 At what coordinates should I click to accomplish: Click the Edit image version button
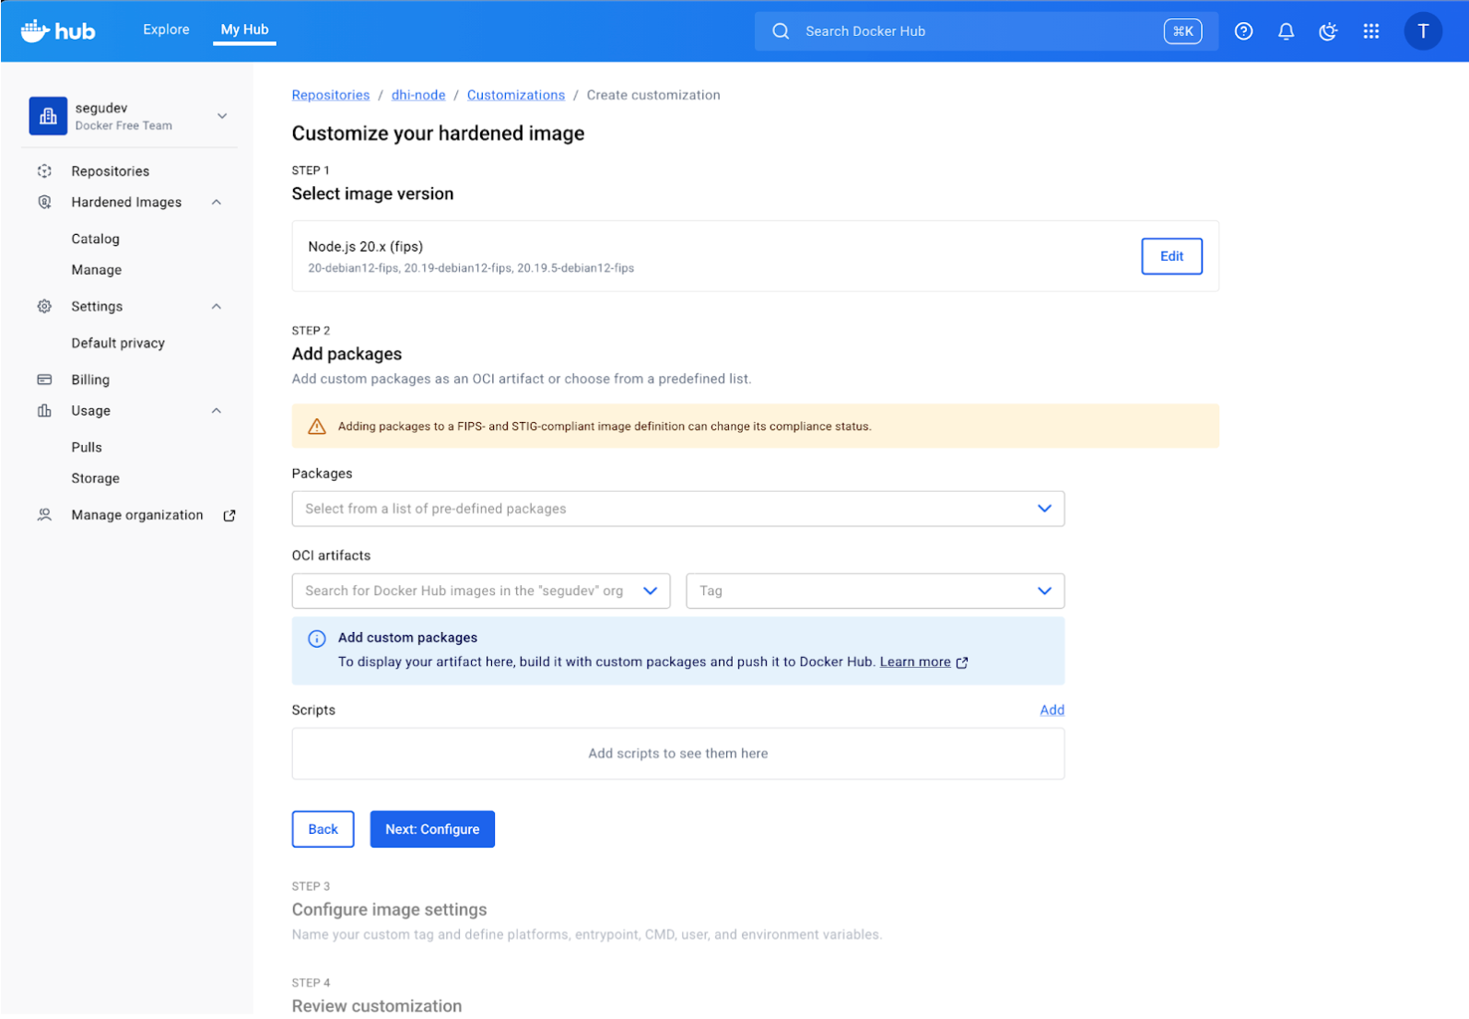point(1170,256)
